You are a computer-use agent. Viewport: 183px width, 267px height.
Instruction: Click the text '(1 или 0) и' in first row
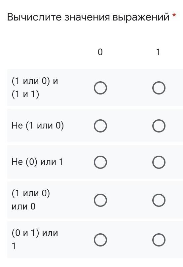(x=35, y=81)
